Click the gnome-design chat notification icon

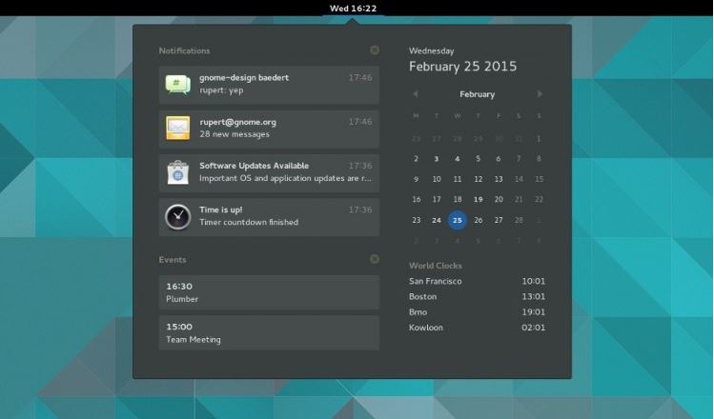[178, 84]
